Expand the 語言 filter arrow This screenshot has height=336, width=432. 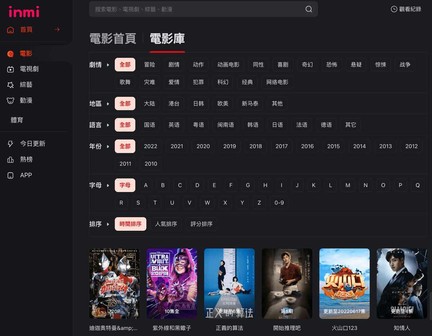pyautogui.click(x=108, y=125)
